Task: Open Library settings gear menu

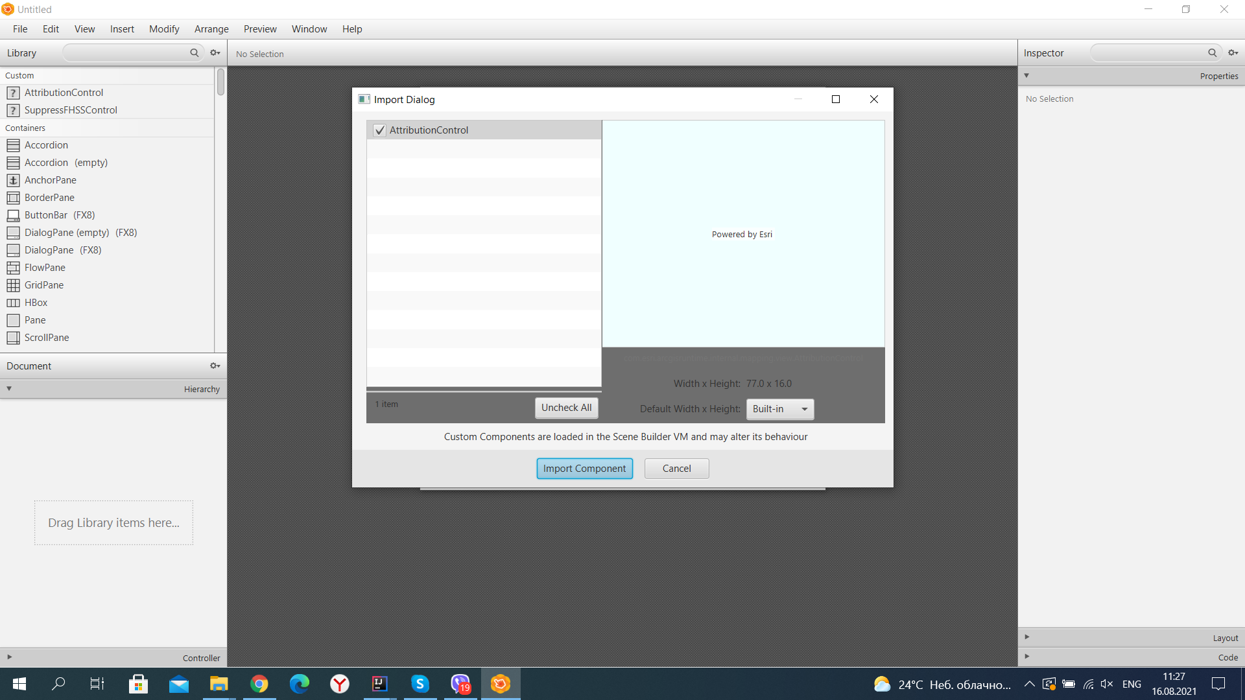Action: click(215, 53)
